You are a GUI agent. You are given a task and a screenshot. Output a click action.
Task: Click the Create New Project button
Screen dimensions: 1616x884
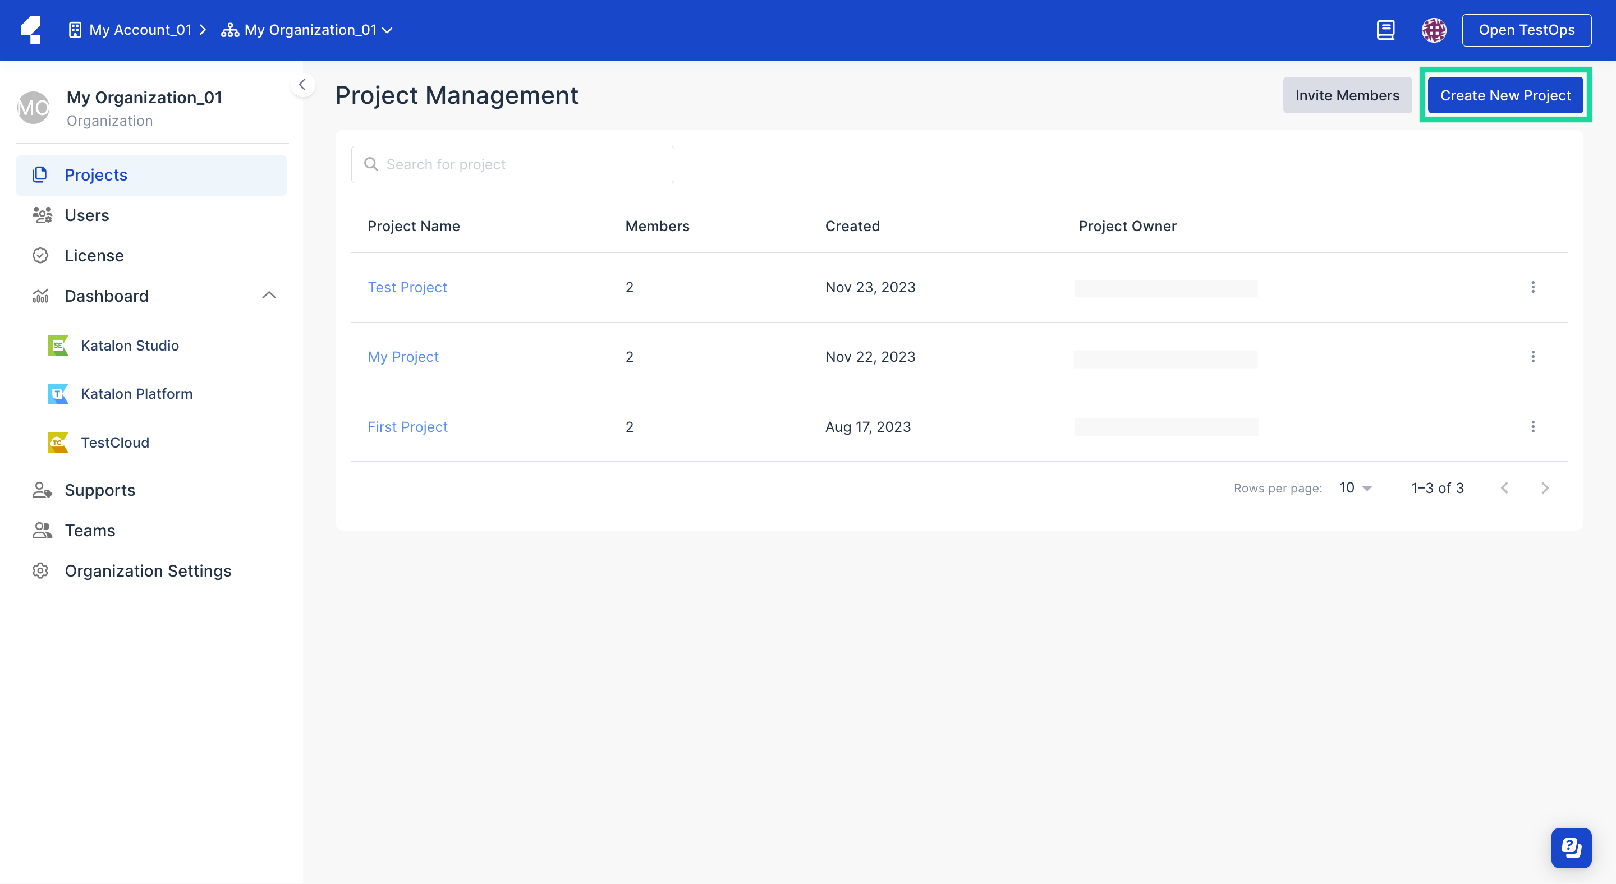coord(1505,95)
